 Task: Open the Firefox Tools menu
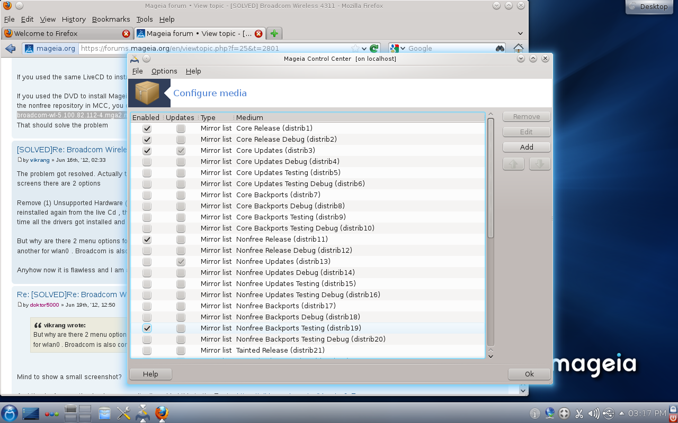(145, 19)
